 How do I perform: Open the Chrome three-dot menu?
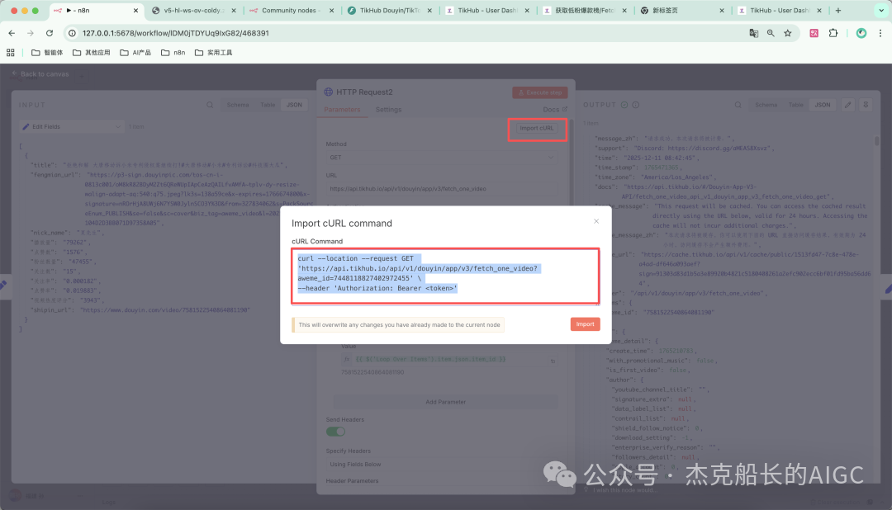click(880, 33)
